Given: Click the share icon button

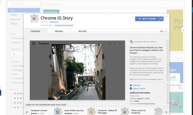Looking at the screenshot, I should (161, 19).
